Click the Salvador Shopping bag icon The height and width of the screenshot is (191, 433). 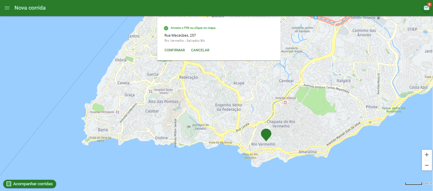378,18
